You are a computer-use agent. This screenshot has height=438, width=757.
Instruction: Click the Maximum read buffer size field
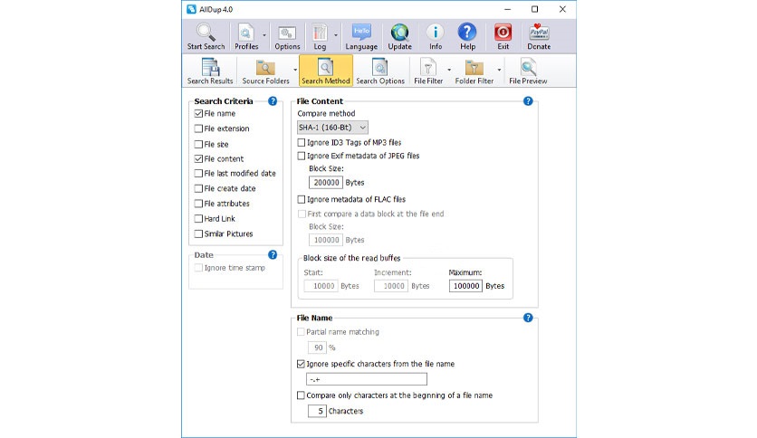[466, 286]
